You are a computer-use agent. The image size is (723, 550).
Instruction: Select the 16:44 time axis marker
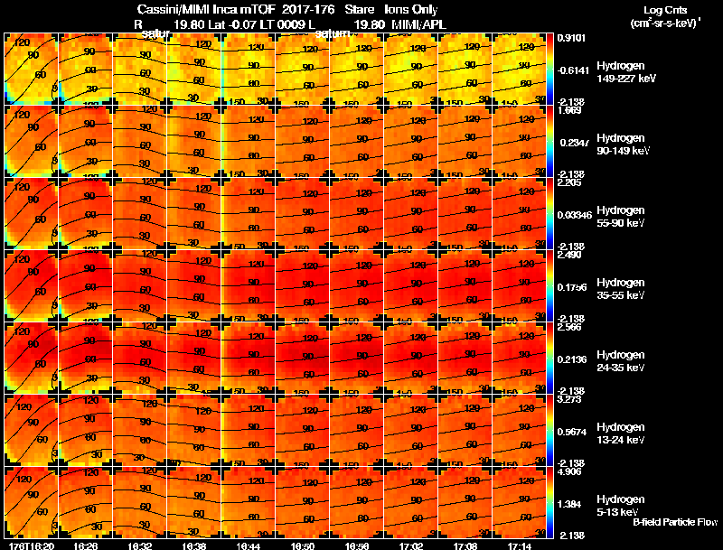click(x=248, y=545)
